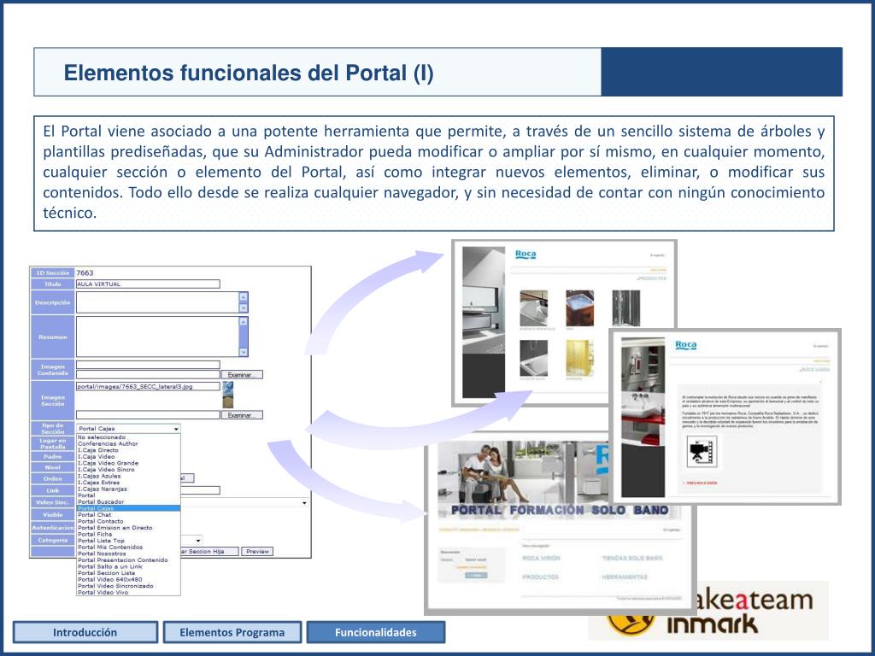This screenshot has width=875, height=656.
Task: Click Roca logo on the products page
Action: (x=526, y=255)
